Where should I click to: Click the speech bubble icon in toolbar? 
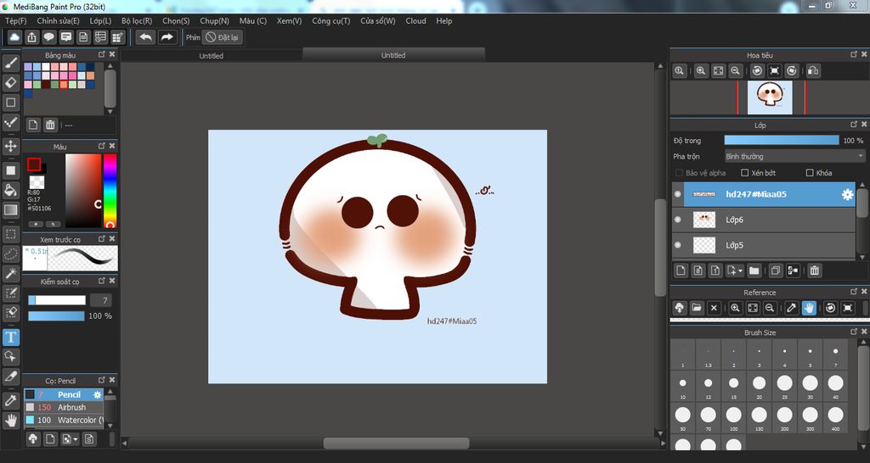(49, 37)
